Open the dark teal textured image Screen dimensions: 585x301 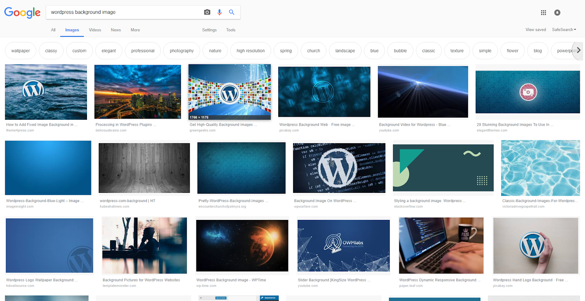241,168
